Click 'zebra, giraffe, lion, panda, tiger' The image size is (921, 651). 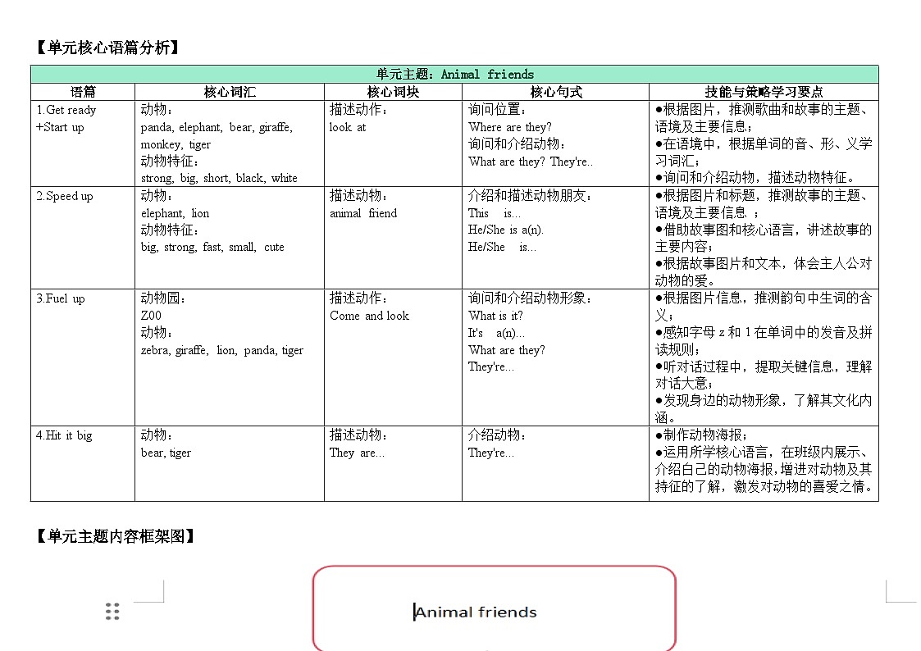coord(222,350)
